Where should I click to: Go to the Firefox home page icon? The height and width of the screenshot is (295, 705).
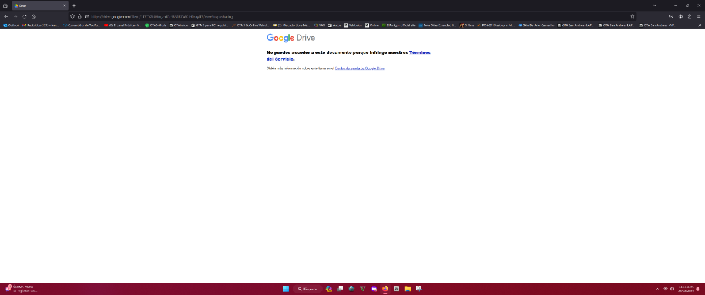[x=33, y=16]
